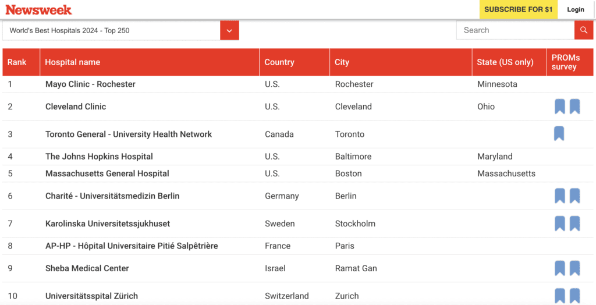
Task: Click the Search input field
Action: point(516,30)
